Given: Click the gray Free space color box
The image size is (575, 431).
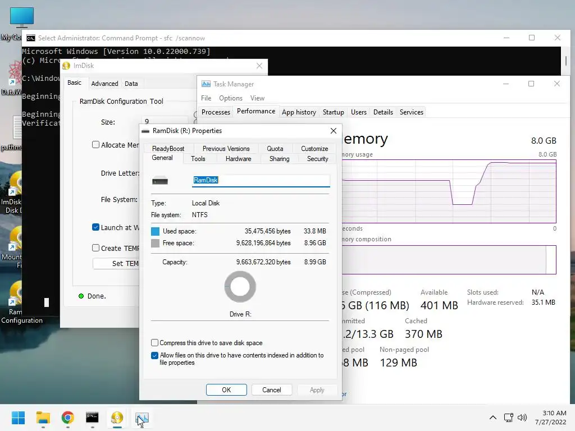Looking at the screenshot, I should point(155,243).
